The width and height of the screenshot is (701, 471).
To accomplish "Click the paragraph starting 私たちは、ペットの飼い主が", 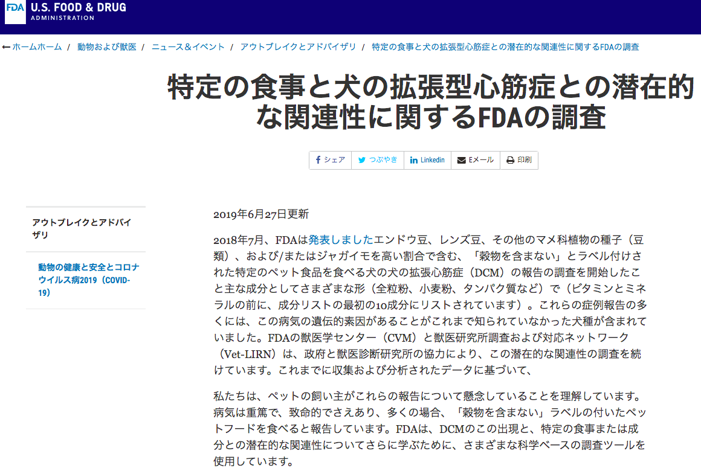I will click(x=430, y=429).
